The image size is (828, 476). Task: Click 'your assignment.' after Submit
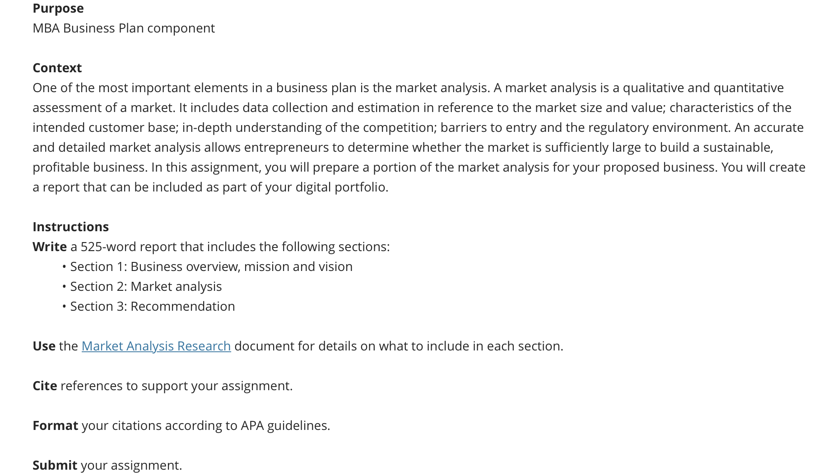(131, 465)
